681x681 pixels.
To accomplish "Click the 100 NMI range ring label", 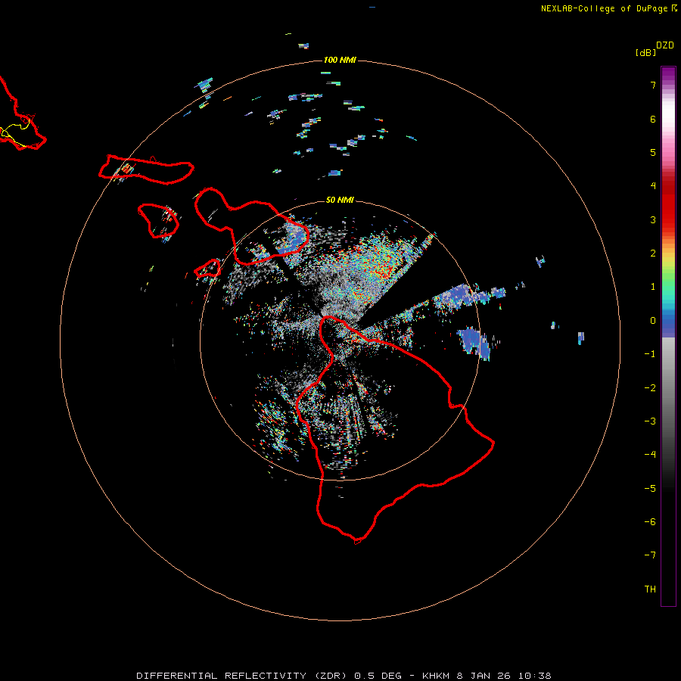I will point(340,60).
